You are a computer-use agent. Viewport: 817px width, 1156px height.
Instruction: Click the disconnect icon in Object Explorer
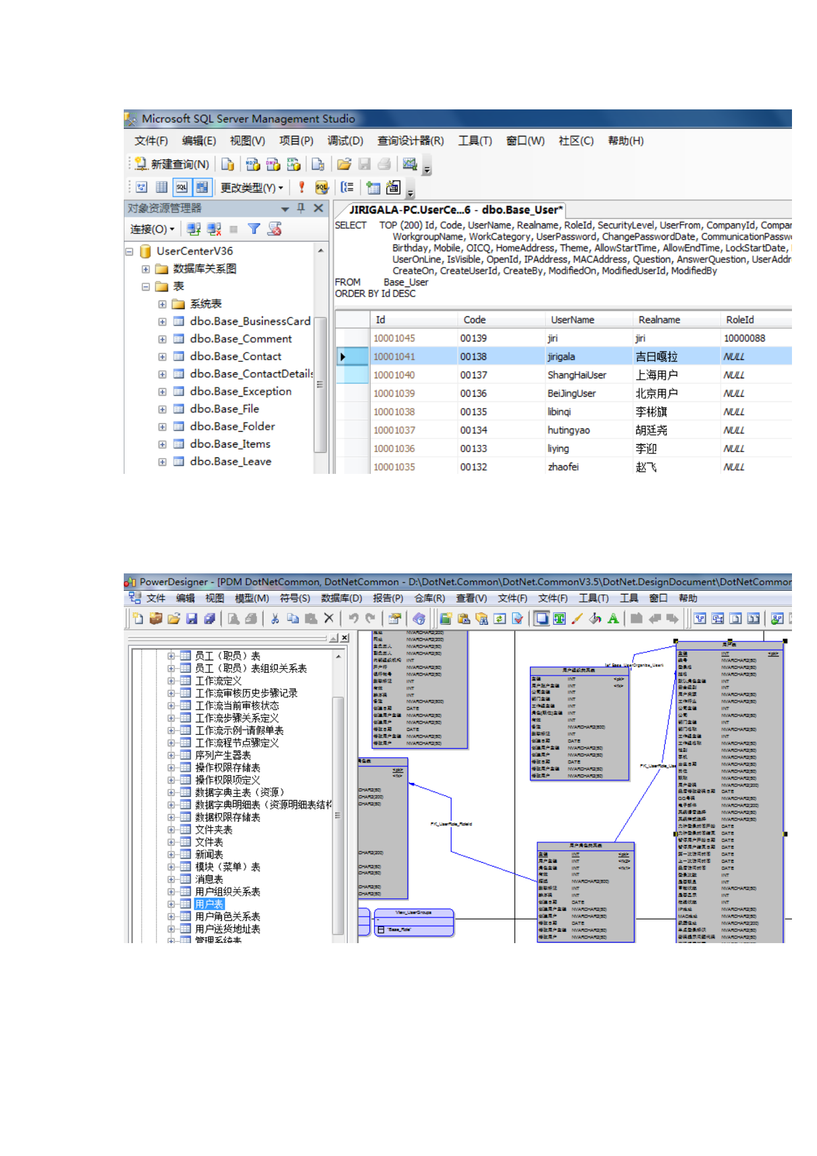[x=214, y=229]
